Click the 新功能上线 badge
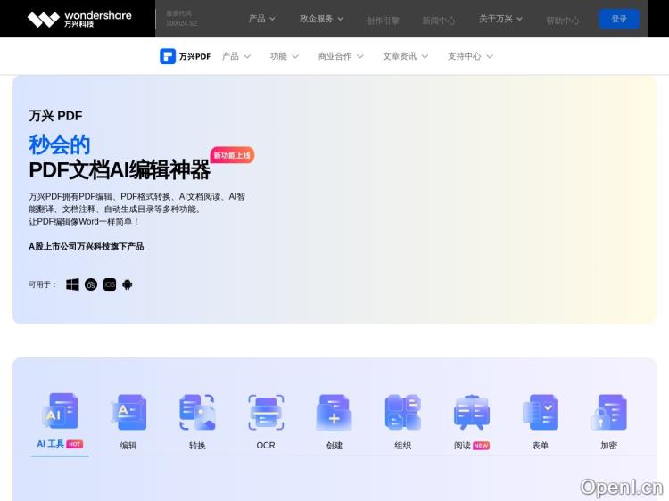 point(232,155)
